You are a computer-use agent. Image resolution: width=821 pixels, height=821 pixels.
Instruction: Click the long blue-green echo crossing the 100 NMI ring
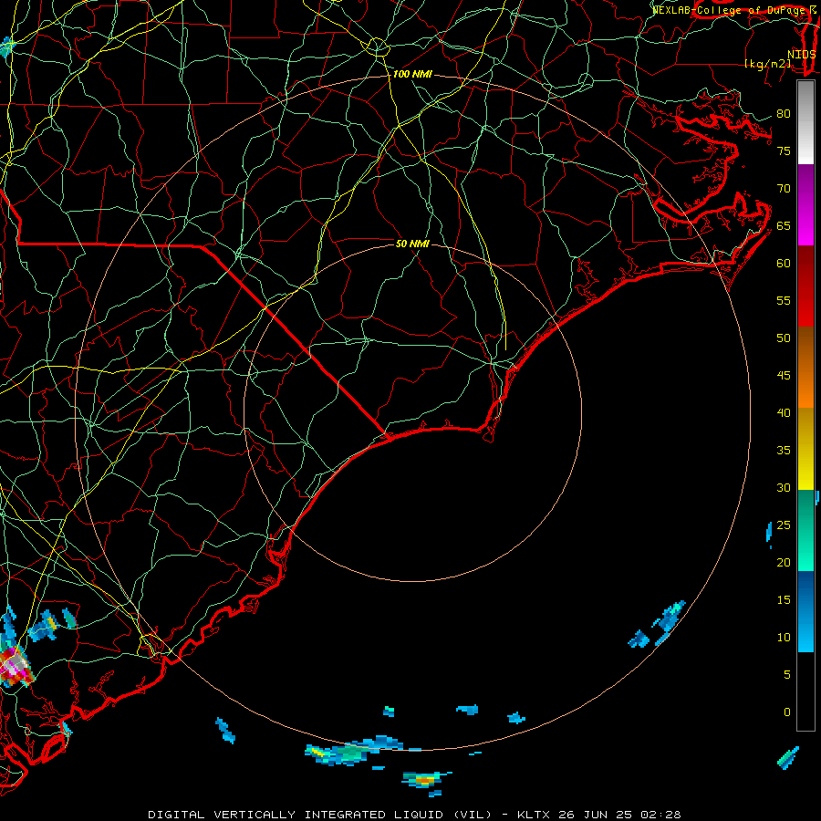click(356, 752)
